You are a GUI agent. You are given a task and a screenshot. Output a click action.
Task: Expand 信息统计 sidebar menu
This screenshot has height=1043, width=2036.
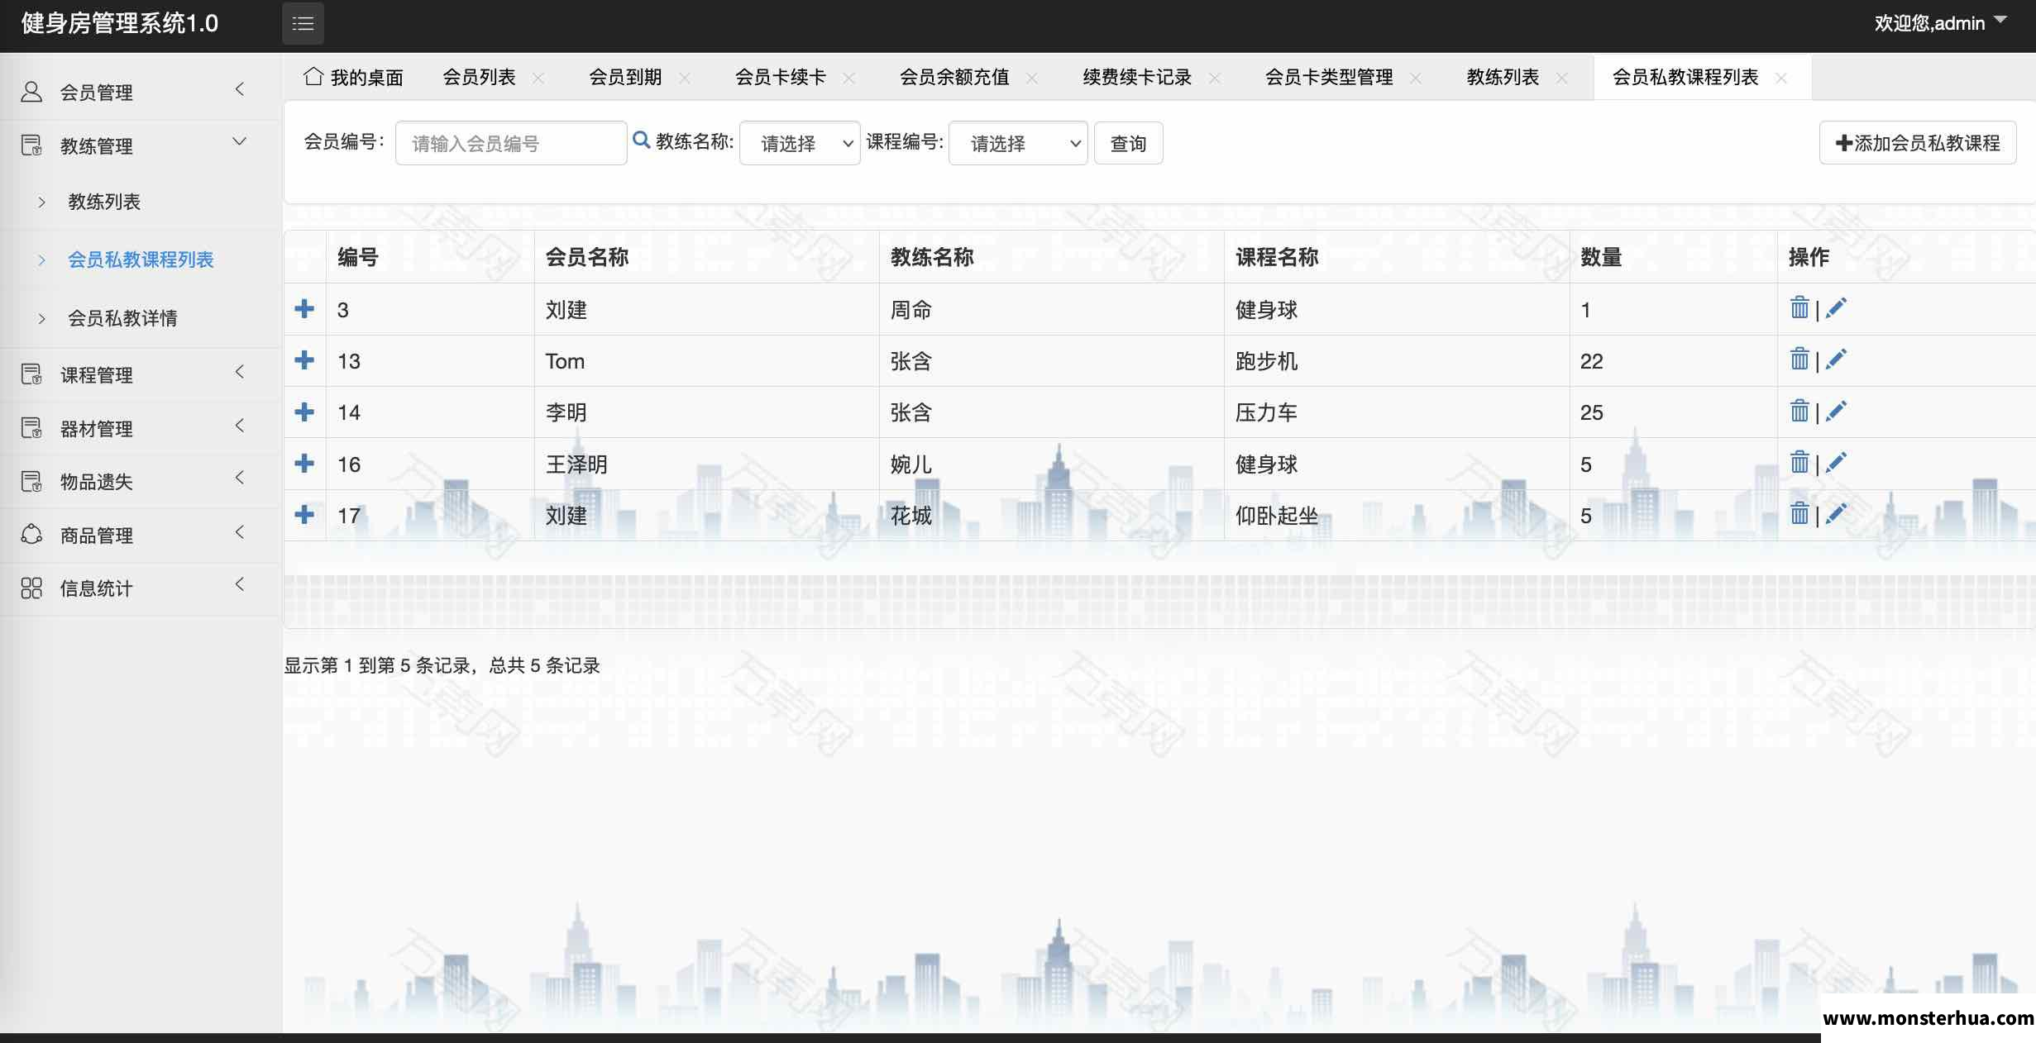[141, 588]
